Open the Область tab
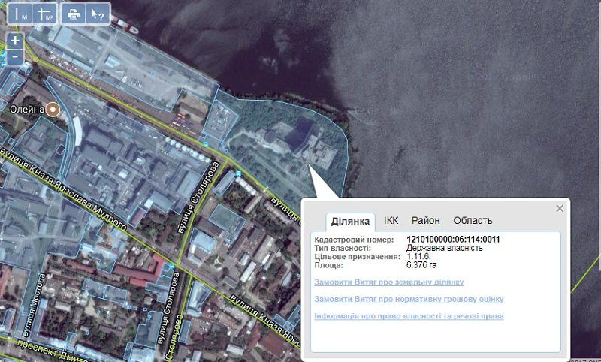 [x=473, y=220]
